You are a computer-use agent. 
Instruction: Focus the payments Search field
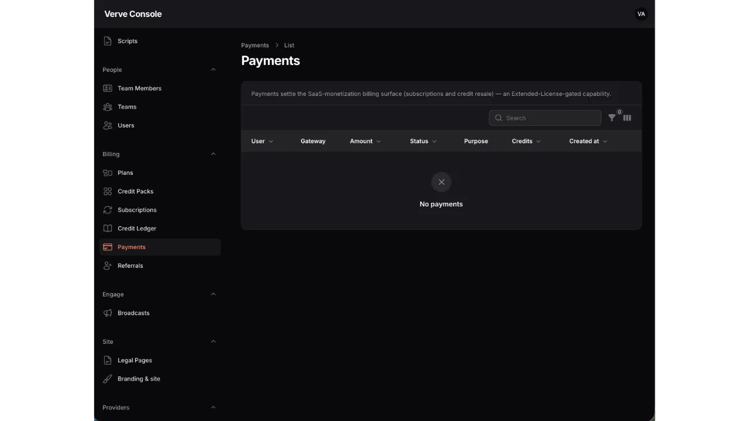[545, 118]
